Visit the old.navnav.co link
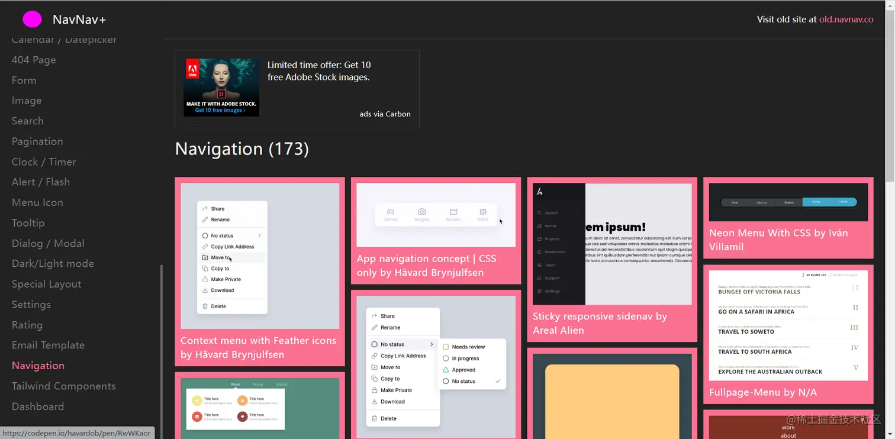This screenshot has height=439, width=895. [846, 19]
